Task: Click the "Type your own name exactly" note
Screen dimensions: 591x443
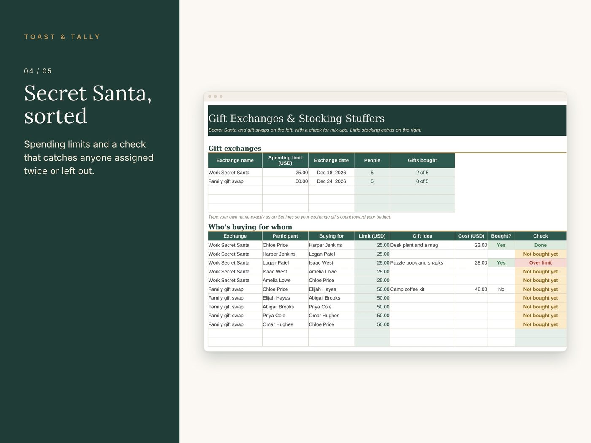Action: pyautogui.click(x=300, y=217)
